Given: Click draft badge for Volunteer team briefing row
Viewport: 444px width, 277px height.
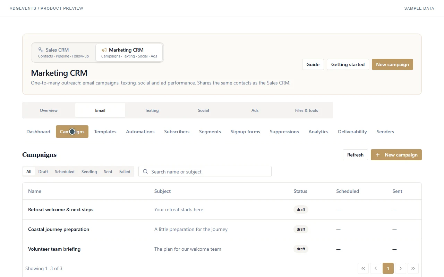Looking at the screenshot, I should coord(301,249).
